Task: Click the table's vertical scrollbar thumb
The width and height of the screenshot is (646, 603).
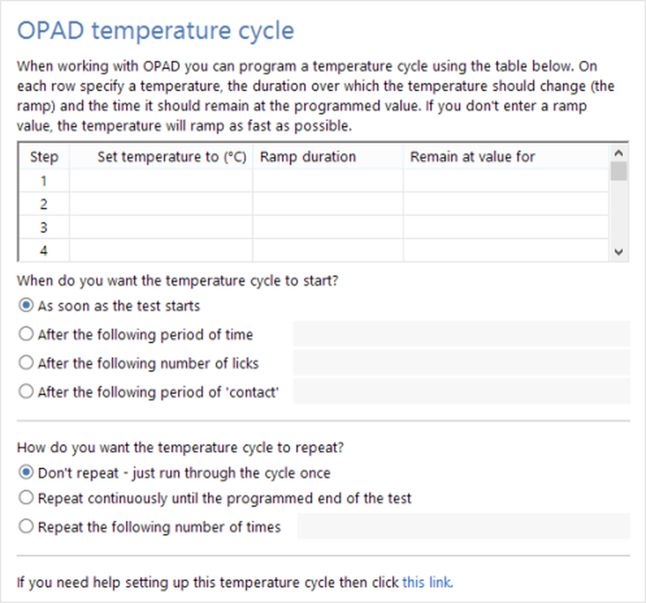Action: (618, 172)
